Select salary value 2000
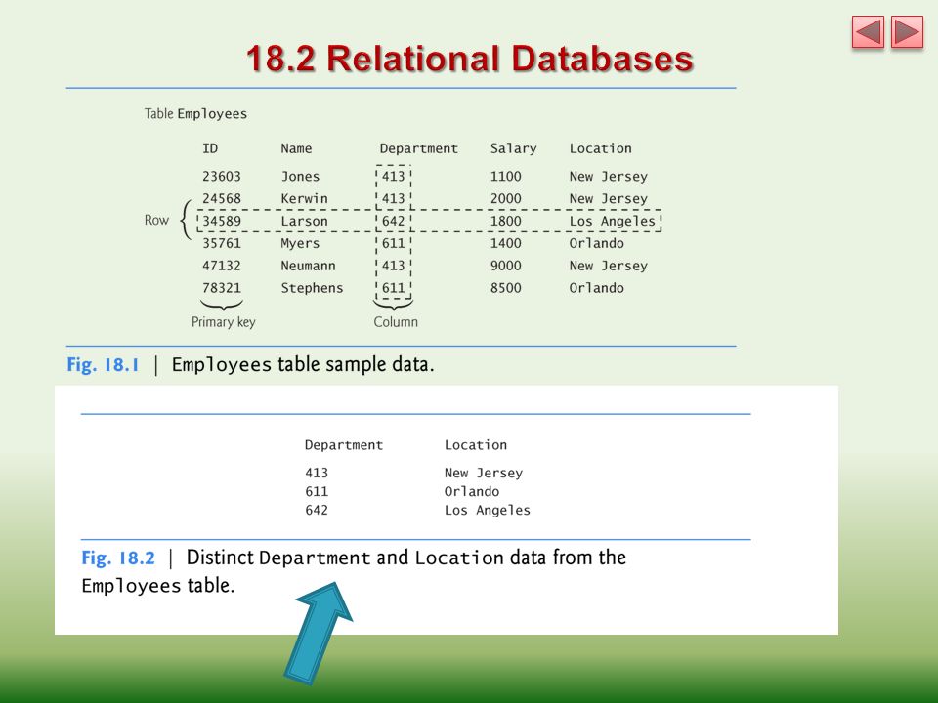Viewport: 938px width, 703px height. pos(505,198)
